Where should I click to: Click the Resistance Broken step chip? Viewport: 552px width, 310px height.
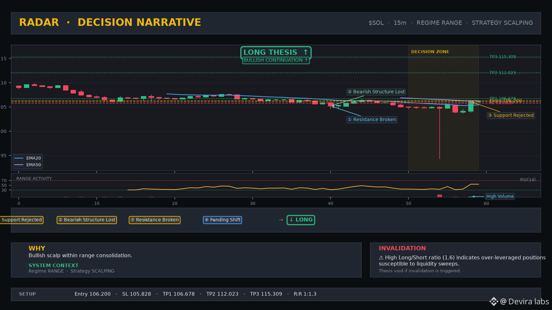tap(154, 220)
